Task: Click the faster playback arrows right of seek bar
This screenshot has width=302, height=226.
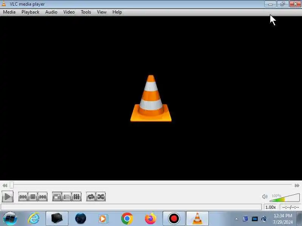Action: pyautogui.click(x=297, y=185)
